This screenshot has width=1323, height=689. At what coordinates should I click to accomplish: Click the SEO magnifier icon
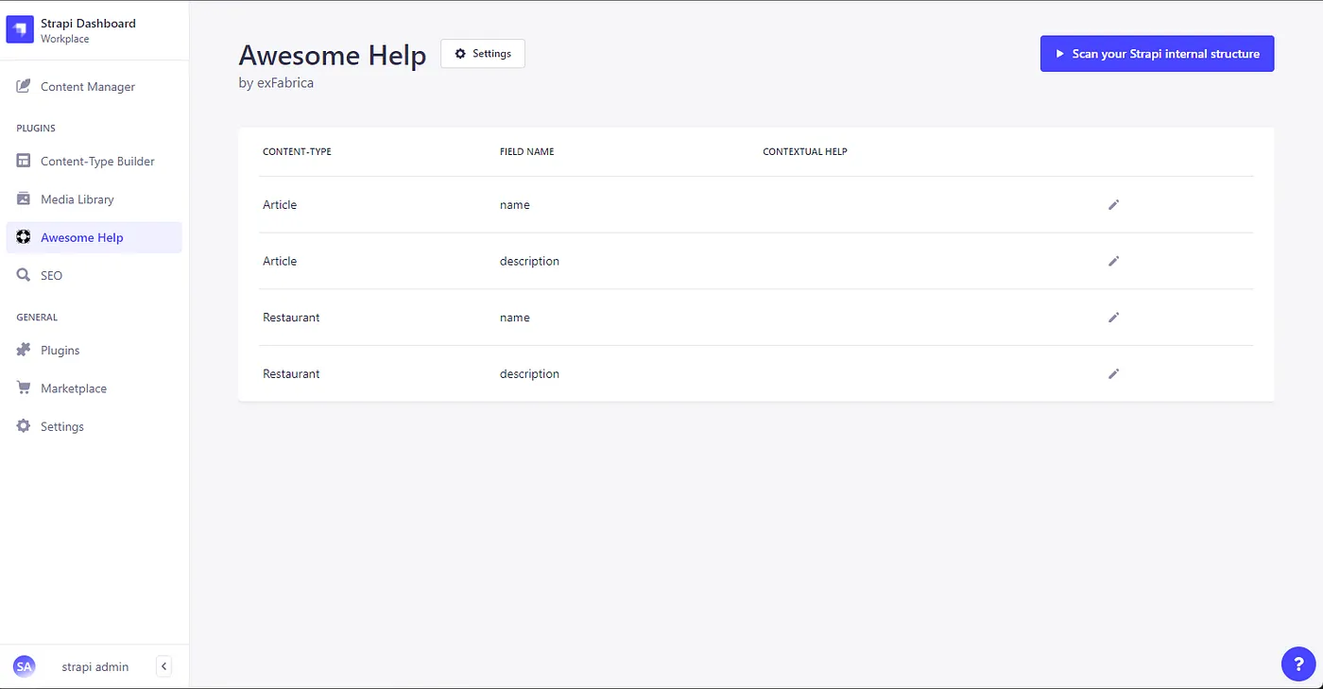pos(24,276)
